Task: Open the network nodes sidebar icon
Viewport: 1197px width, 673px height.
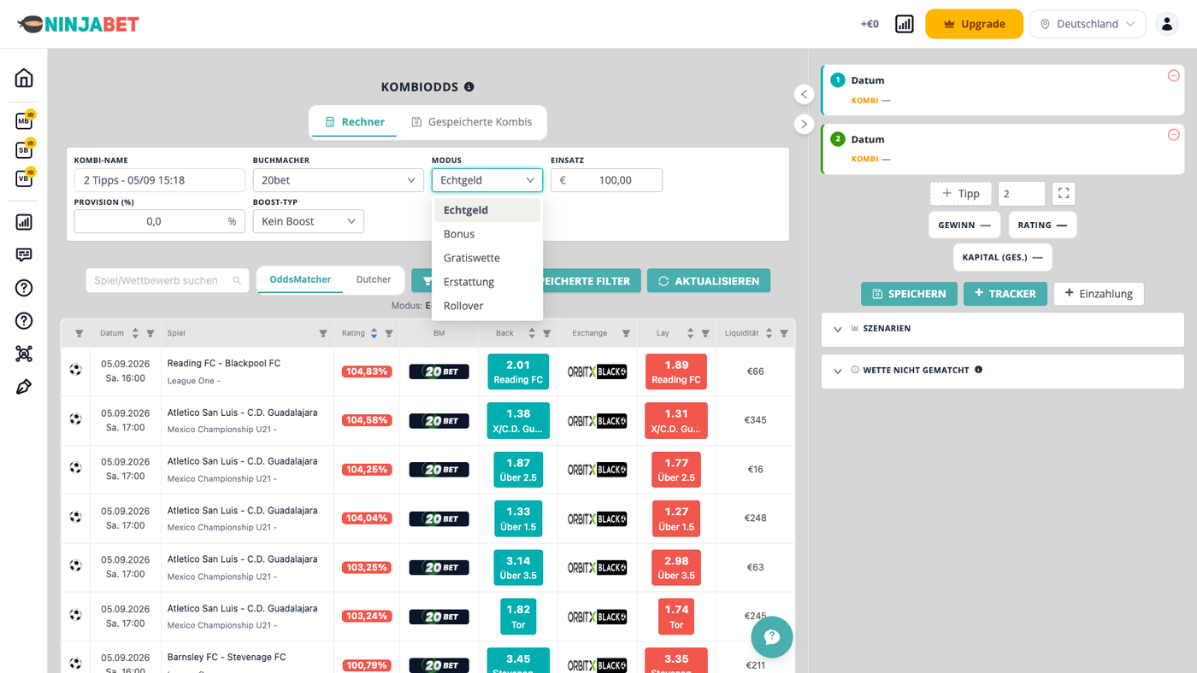Action: click(x=24, y=354)
